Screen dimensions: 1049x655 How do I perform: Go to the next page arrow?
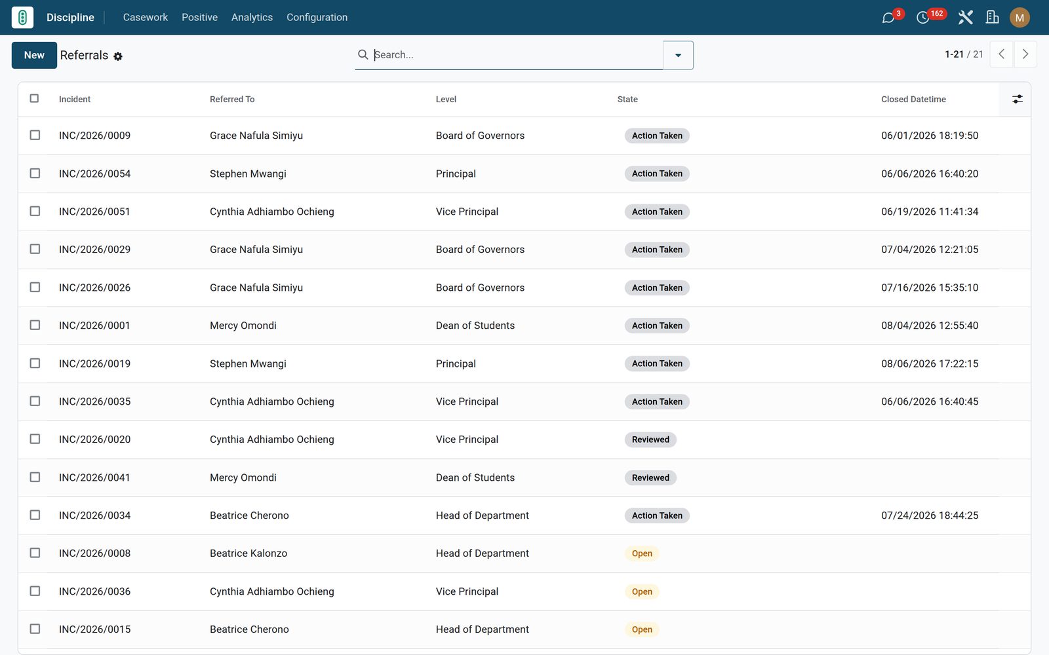pyautogui.click(x=1025, y=54)
